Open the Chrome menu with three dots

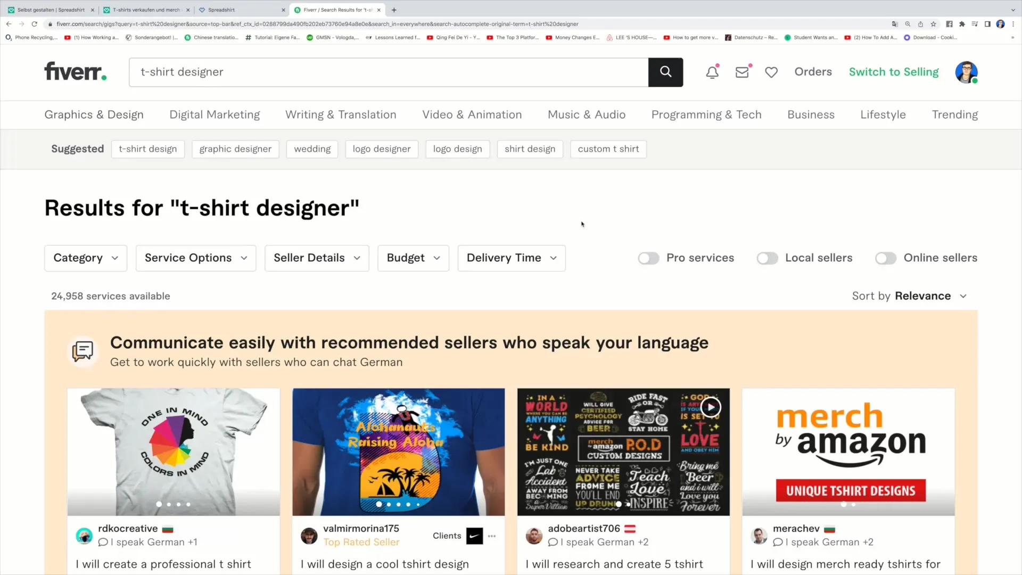pyautogui.click(x=1013, y=24)
